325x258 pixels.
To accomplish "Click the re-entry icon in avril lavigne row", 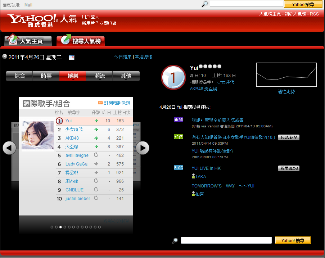I will click(x=96, y=155).
